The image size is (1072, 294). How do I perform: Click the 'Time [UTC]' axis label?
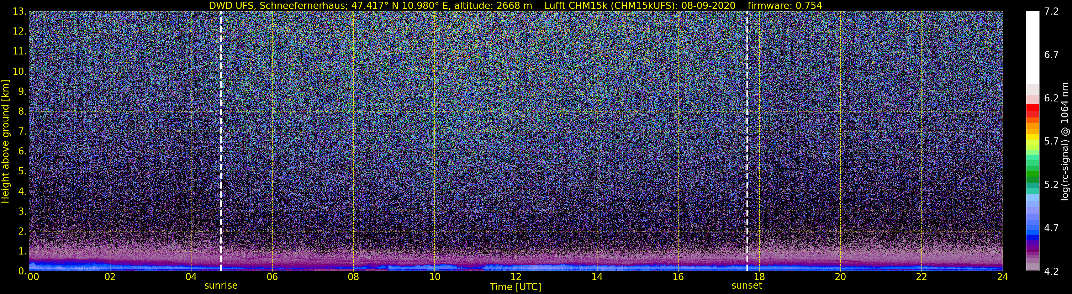point(516,287)
